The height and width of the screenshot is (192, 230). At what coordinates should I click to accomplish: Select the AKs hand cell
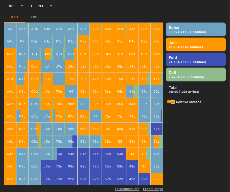point(23,29)
